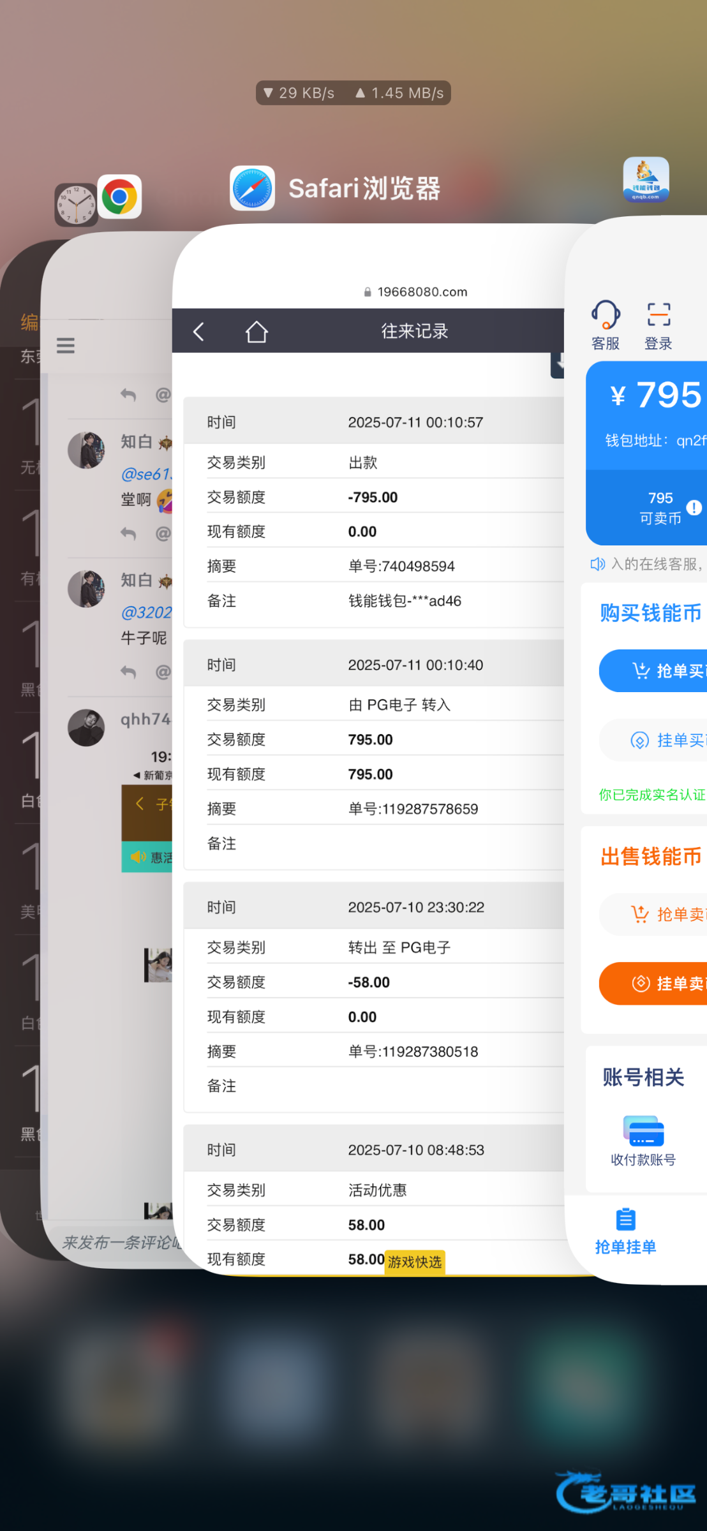Tap the 游戏快选 yellow label
The height and width of the screenshot is (1531, 707).
[x=415, y=1262]
